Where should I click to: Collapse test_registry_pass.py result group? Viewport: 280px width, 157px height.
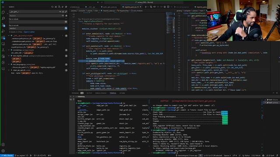tap(9, 56)
